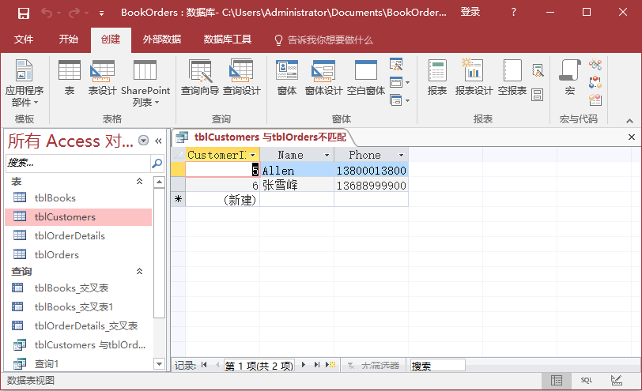Image resolution: width=642 pixels, height=391 pixels.
Task: Click the Table Design icon (表设计)
Action: coord(102,79)
